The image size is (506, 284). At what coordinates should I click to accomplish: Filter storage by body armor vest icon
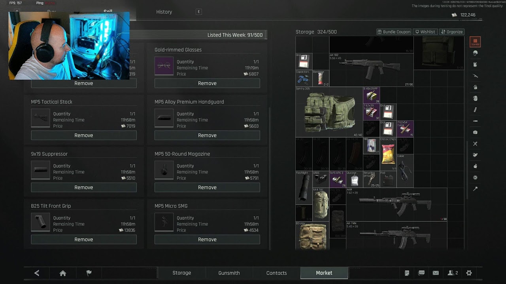pyautogui.click(x=475, y=64)
